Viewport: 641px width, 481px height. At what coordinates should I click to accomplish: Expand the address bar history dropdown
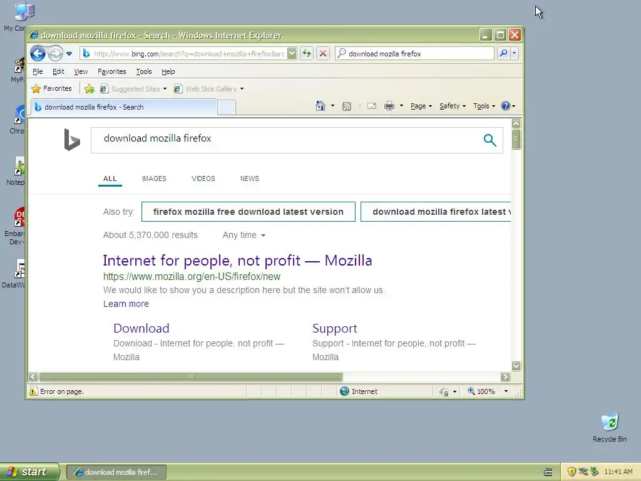pyautogui.click(x=292, y=54)
